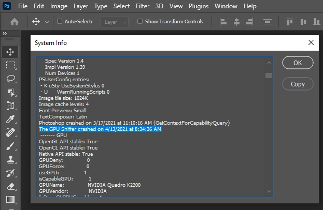Viewport: 323px width, 210px height.
Task: Click the Photoshop Ps logo icon
Action: (x=7, y=6)
